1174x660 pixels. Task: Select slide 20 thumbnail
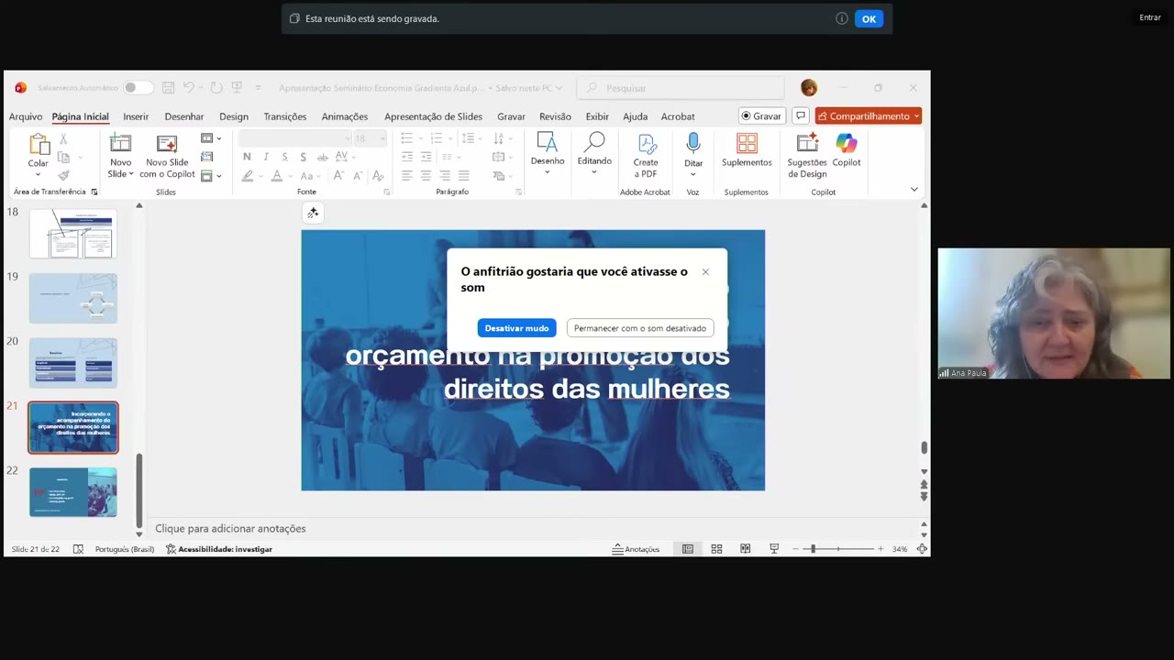[x=73, y=362]
